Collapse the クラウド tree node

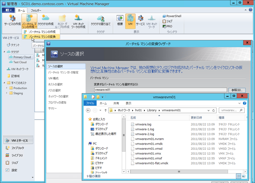pyautogui.click(x=4, y=52)
